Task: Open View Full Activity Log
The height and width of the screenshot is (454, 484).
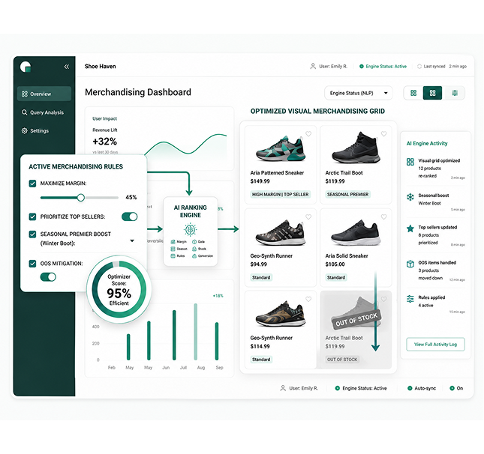Action: [435, 345]
